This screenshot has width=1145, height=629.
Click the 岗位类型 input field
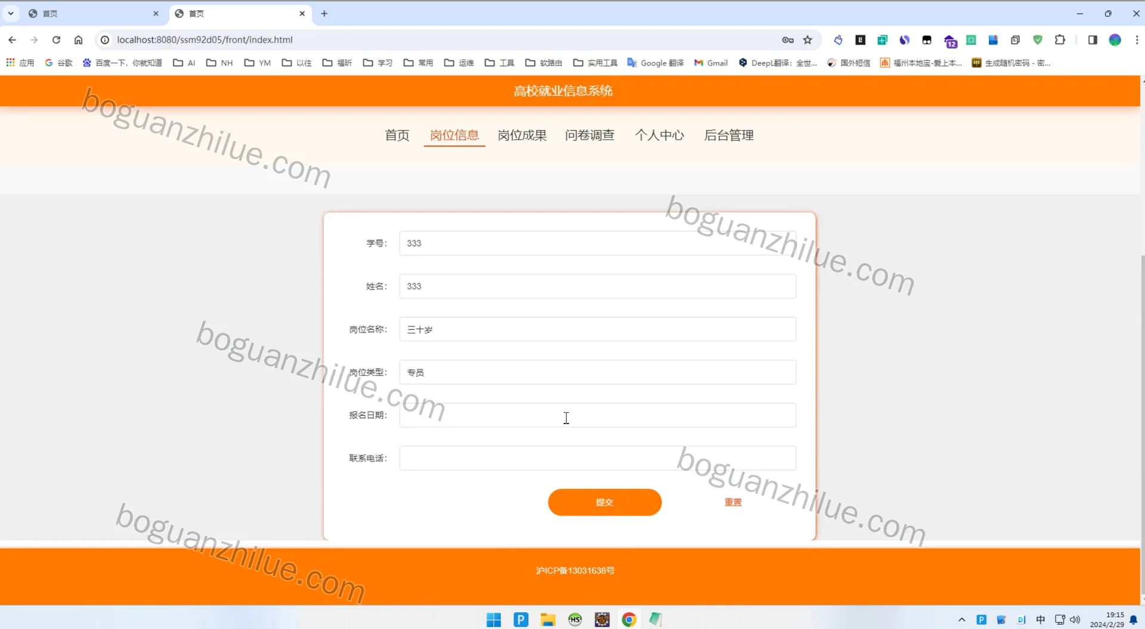[598, 372]
